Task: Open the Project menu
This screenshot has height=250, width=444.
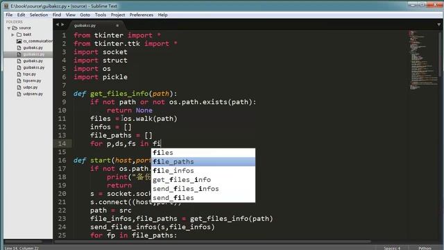Action: click(x=118, y=15)
